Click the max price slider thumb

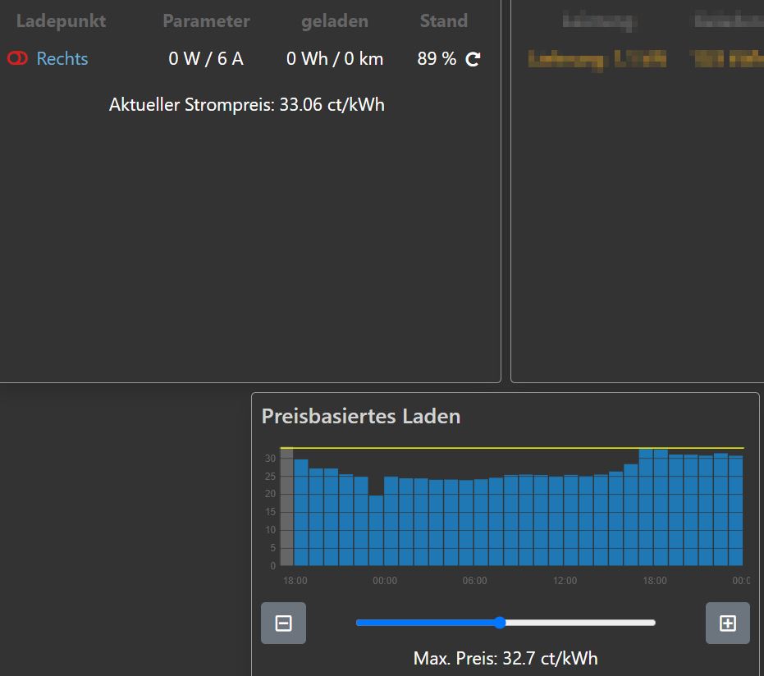[x=500, y=623]
